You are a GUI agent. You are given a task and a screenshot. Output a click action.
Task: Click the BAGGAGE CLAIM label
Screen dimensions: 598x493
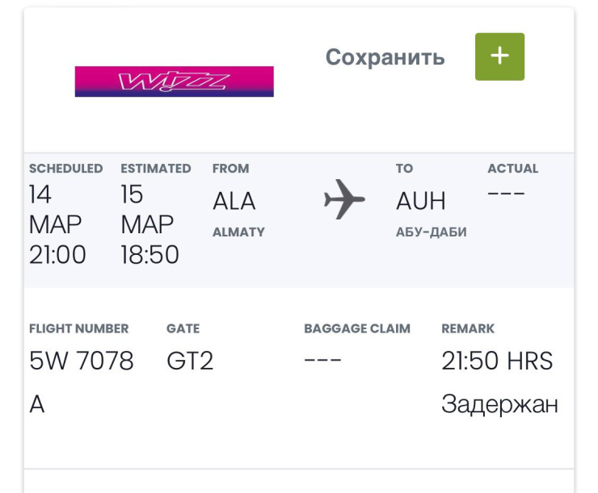(x=357, y=328)
